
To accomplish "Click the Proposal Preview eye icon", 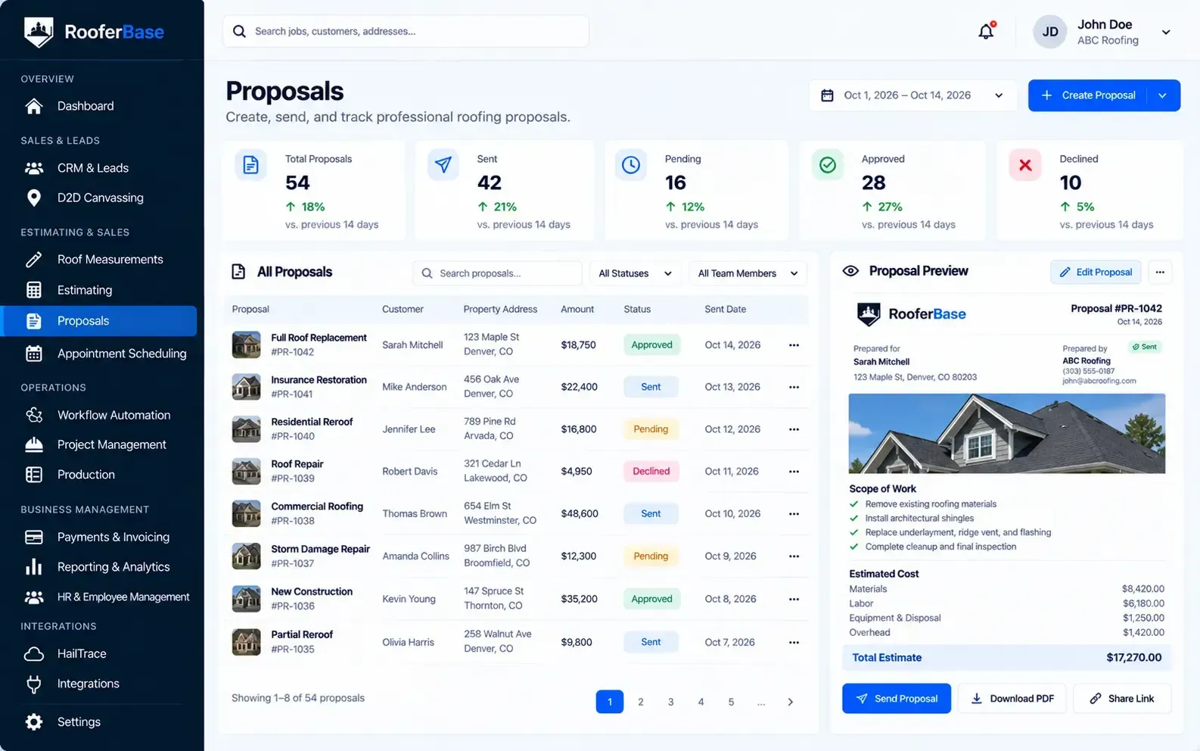I will pos(850,271).
